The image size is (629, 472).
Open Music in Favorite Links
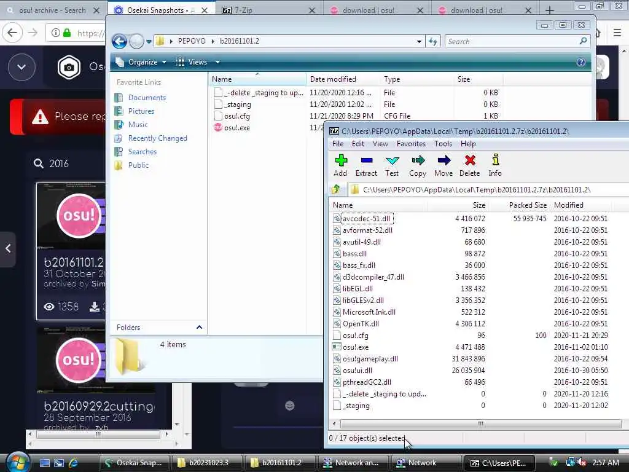[x=138, y=124]
